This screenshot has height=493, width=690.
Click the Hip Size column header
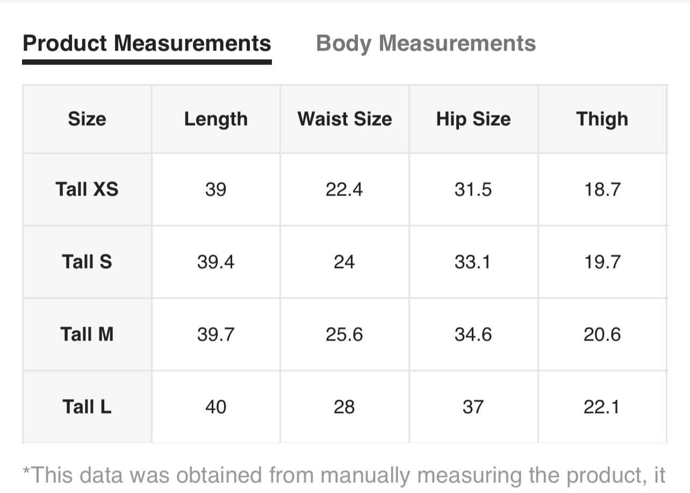pos(473,119)
